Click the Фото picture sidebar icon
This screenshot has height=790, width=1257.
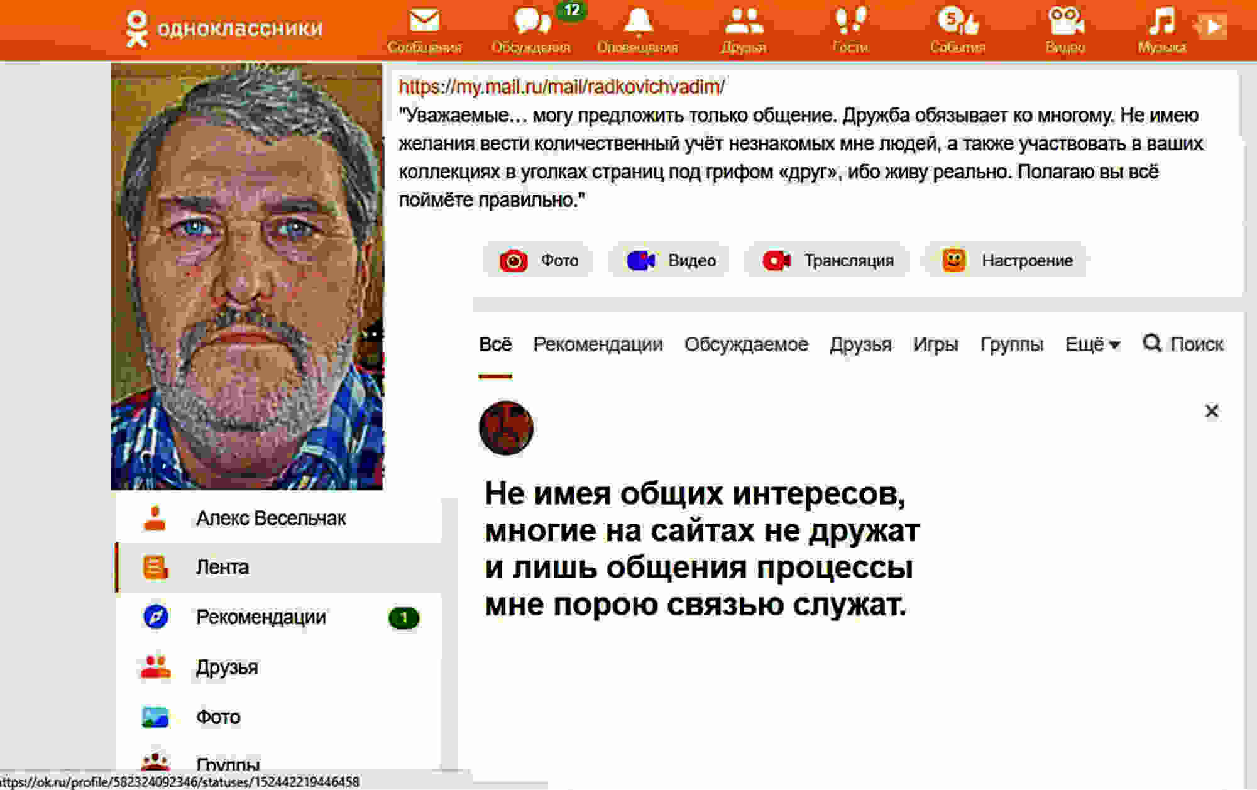[x=155, y=717]
